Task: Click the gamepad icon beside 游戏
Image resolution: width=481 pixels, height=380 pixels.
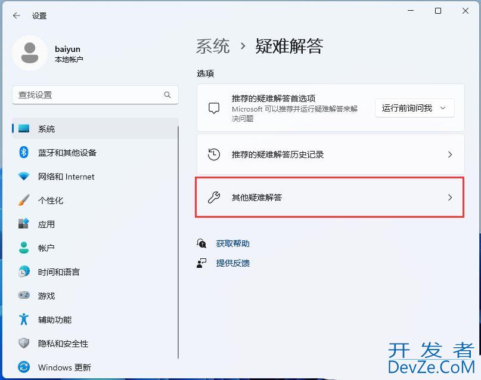Action: pyautogui.click(x=24, y=295)
